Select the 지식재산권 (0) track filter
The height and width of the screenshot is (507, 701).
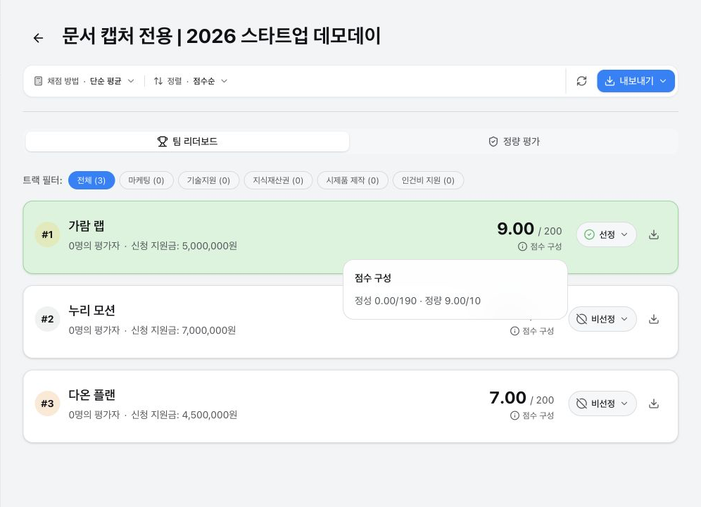tap(278, 180)
